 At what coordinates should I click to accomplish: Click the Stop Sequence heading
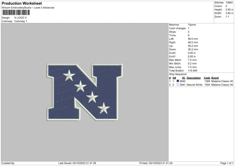coord(178,74)
